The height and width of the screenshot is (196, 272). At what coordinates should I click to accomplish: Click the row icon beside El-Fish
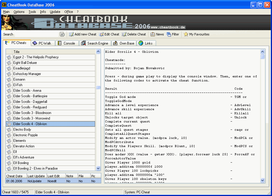click(9, 85)
